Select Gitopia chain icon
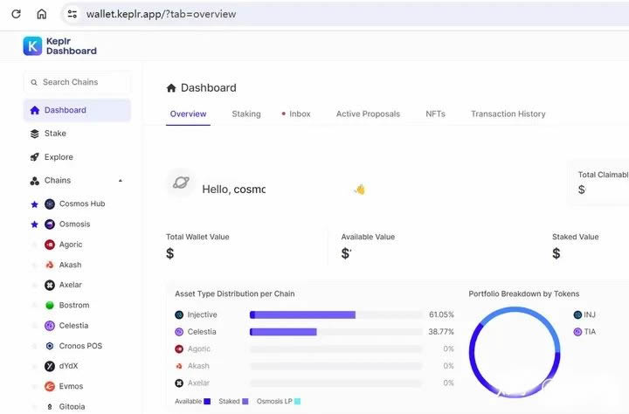Viewport: 629px width, 414px height. click(x=50, y=407)
